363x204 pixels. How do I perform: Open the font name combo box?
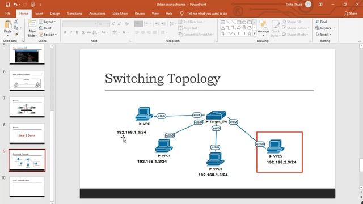pyautogui.click(x=80, y=24)
